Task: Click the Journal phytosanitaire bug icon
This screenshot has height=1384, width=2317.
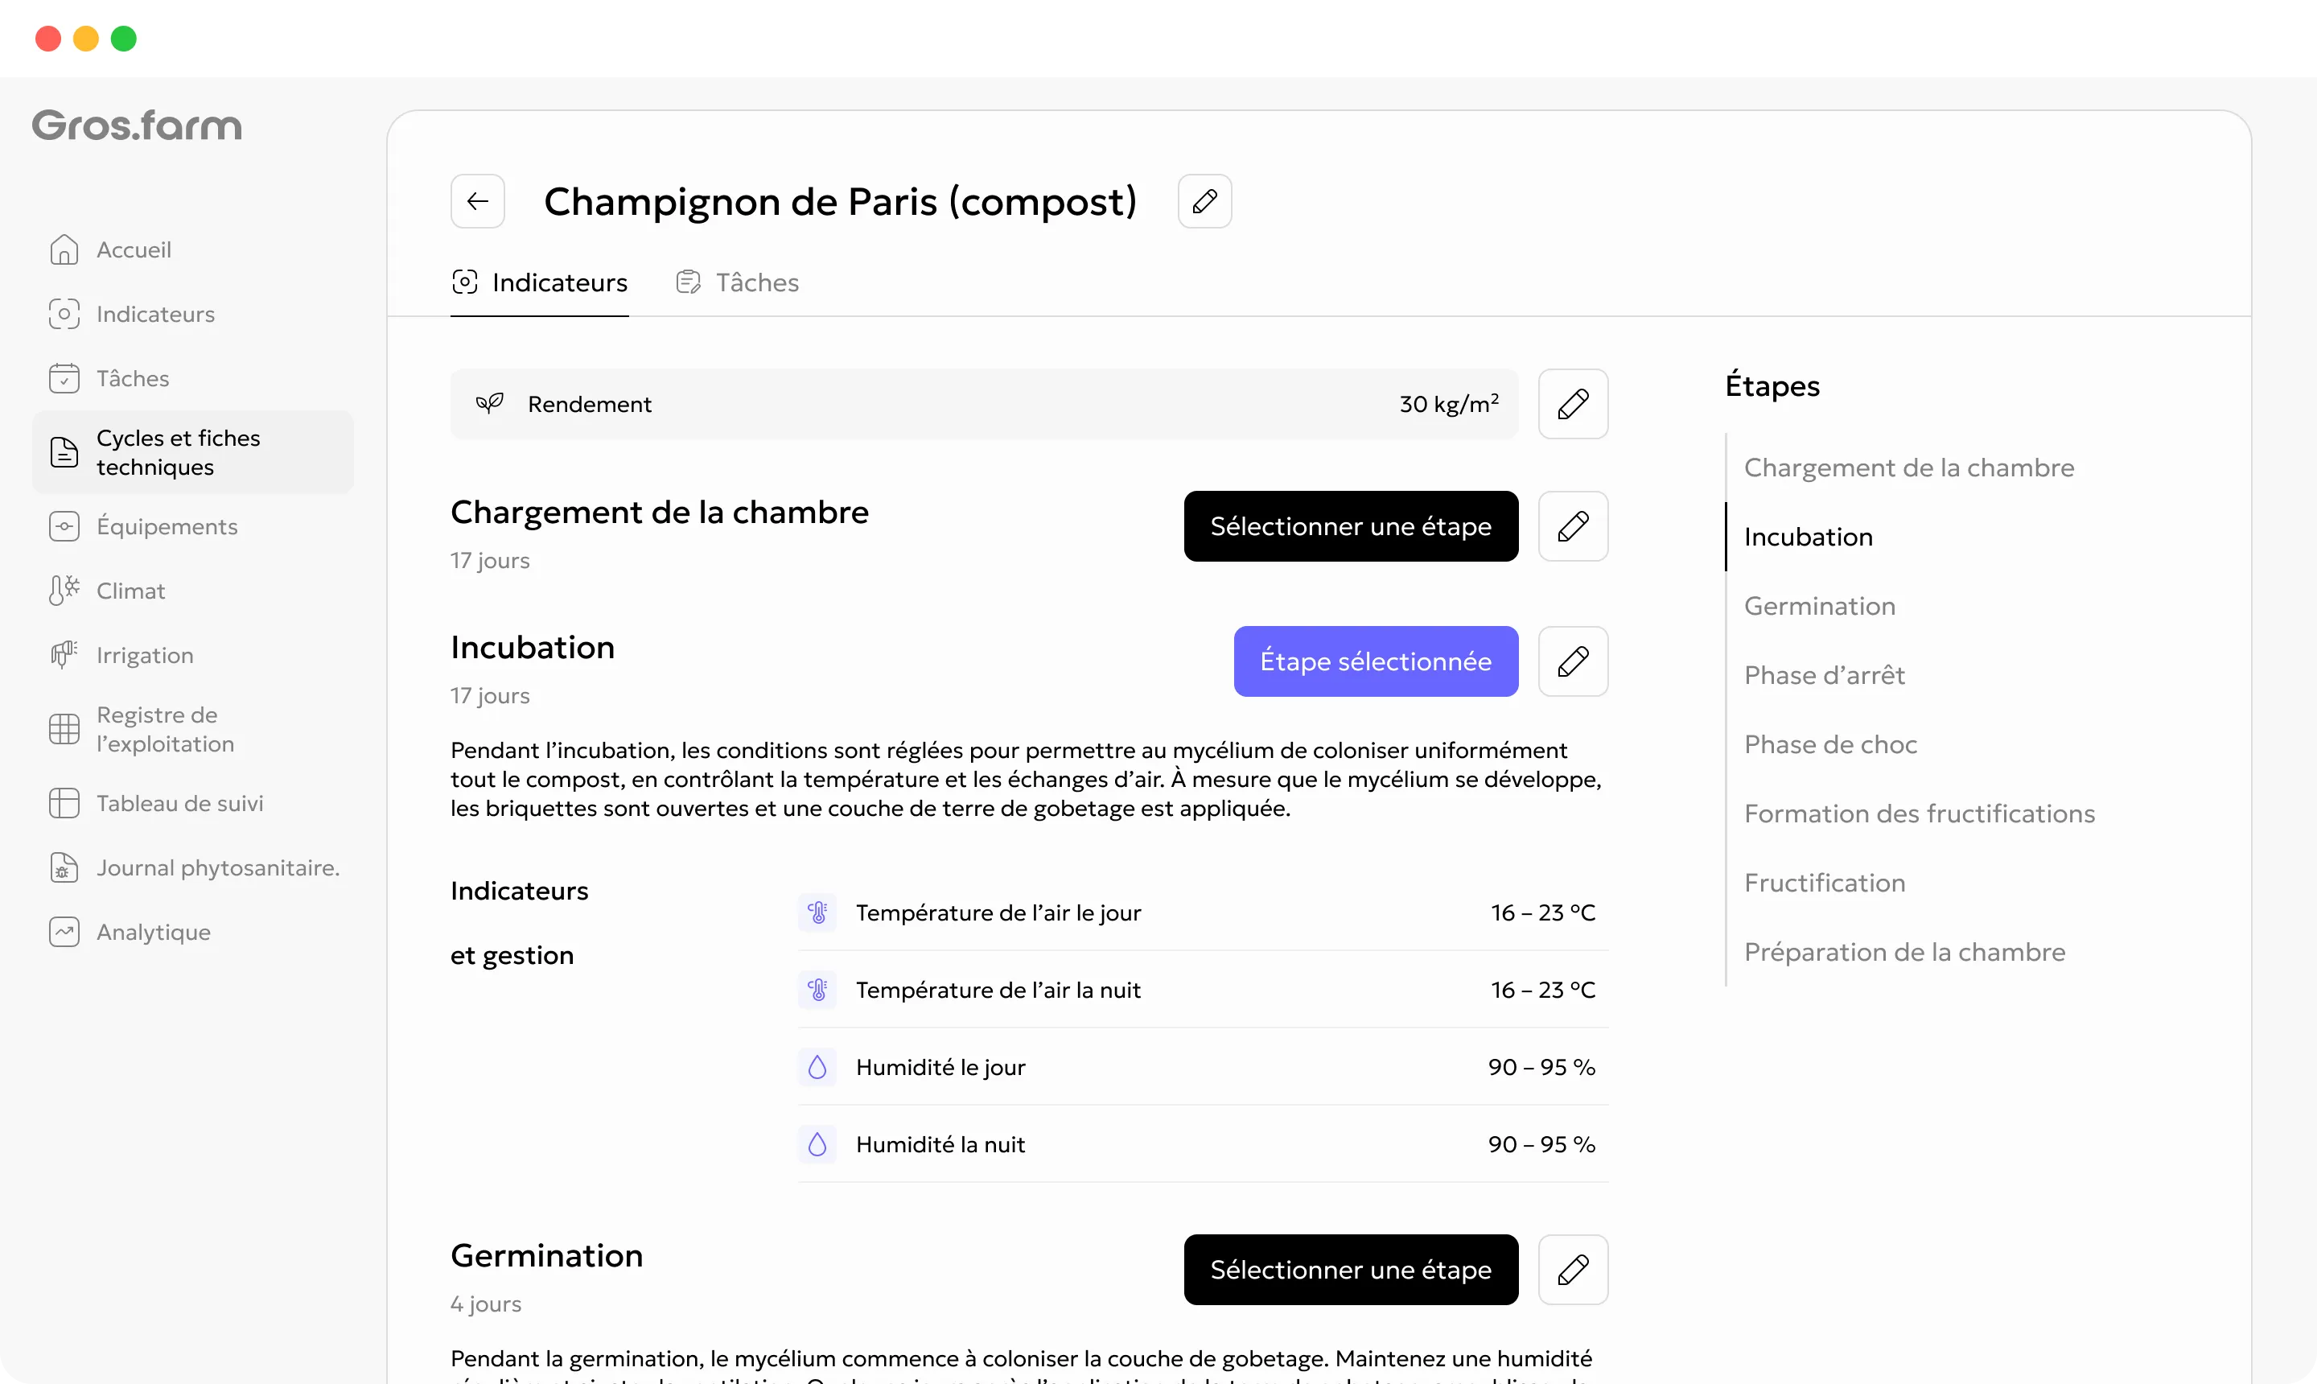Action: 64,868
